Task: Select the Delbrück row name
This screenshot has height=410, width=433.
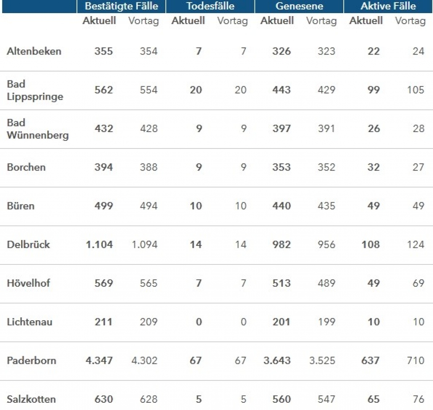Action: point(28,245)
